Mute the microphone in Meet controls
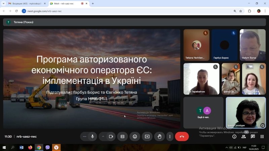This screenshot has height=151, width=269. coord(92,137)
